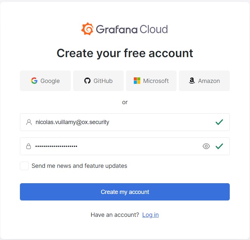Focus the email address input field
Screen dimensions: 250x240
(x=121, y=122)
